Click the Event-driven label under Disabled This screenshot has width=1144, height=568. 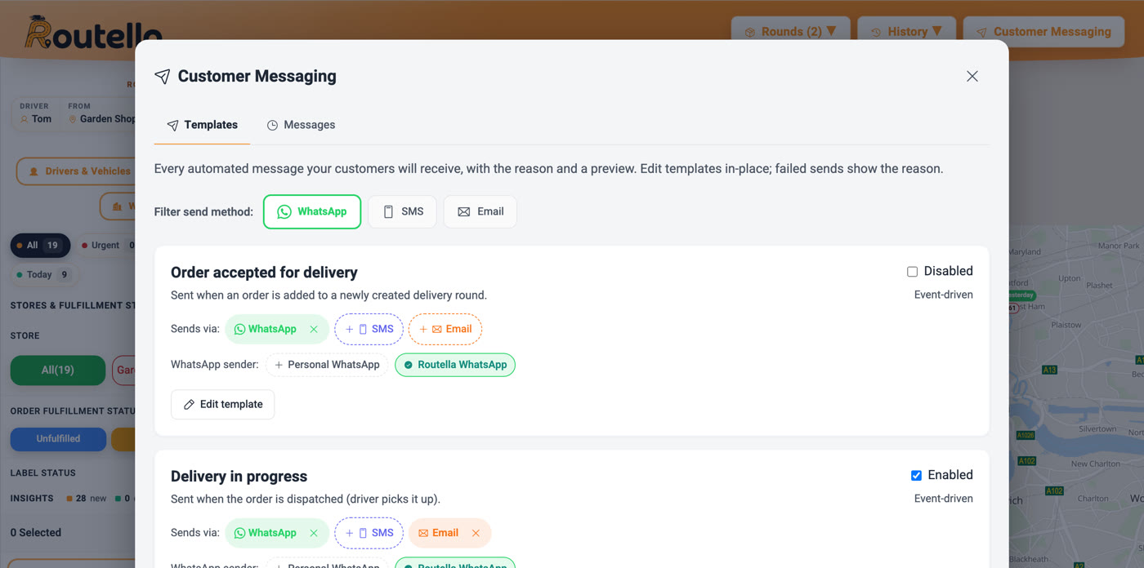click(x=943, y=295)
